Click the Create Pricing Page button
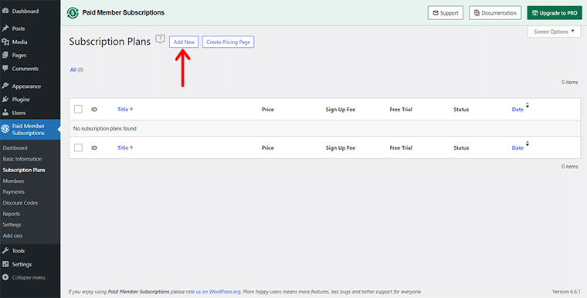 pyautogui.click(x=229, y=42)
